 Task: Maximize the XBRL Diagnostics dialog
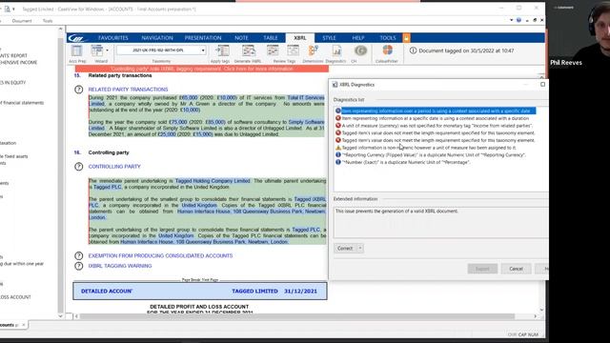[542, 85]
